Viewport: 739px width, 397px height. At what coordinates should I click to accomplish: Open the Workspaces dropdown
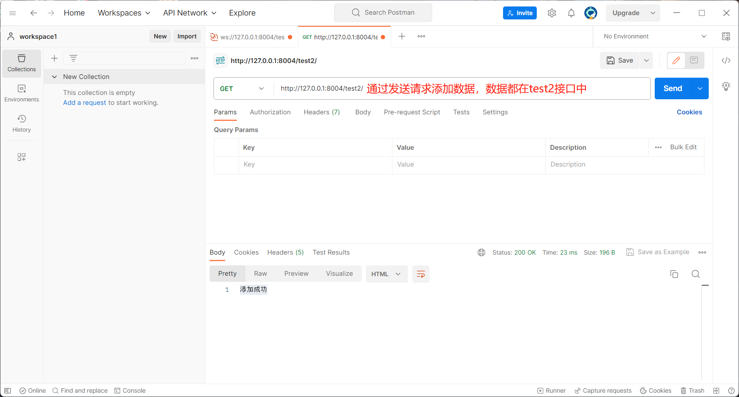[x=124, y=13]
